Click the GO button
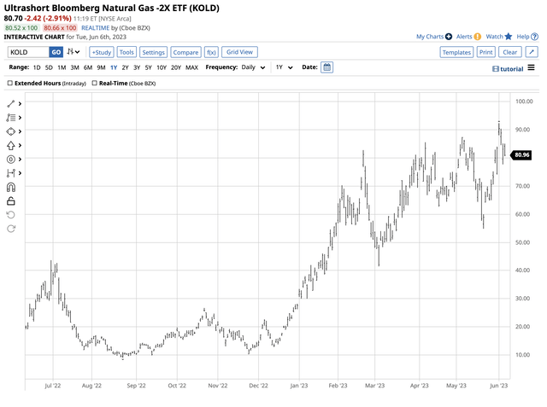This screenshot has width=547, height=407. pos(56,52)
